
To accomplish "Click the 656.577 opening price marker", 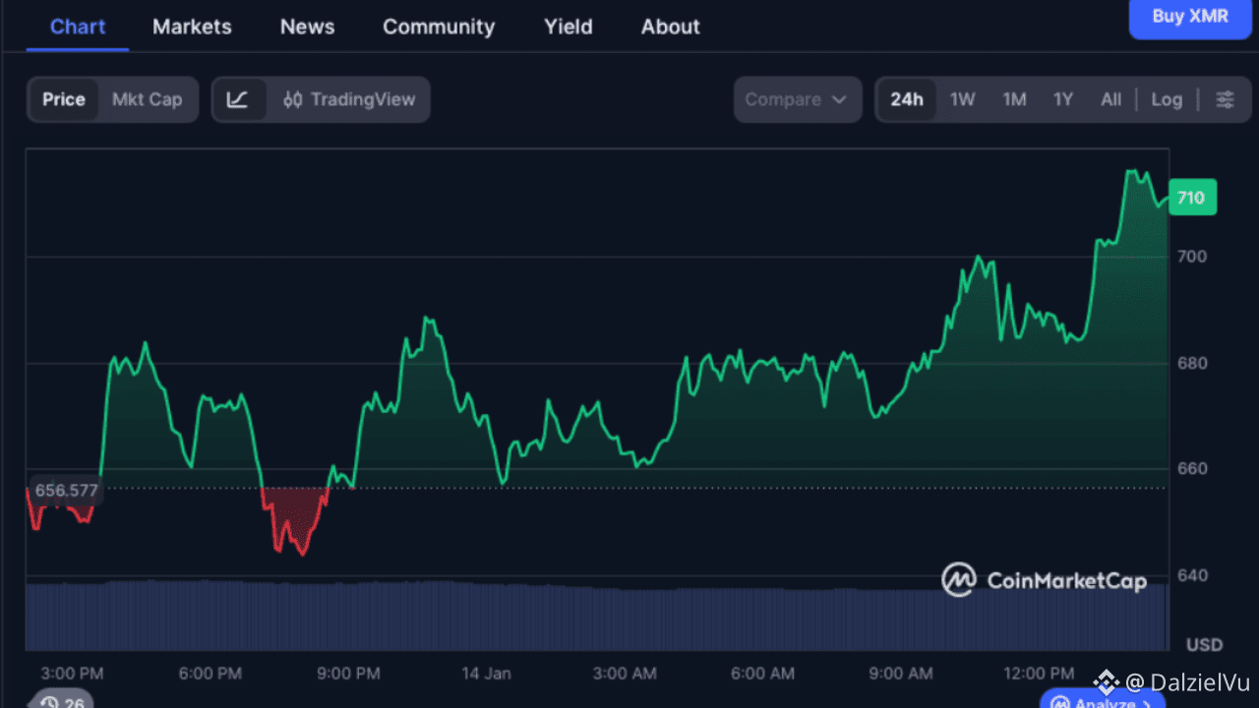I will 66,490.
